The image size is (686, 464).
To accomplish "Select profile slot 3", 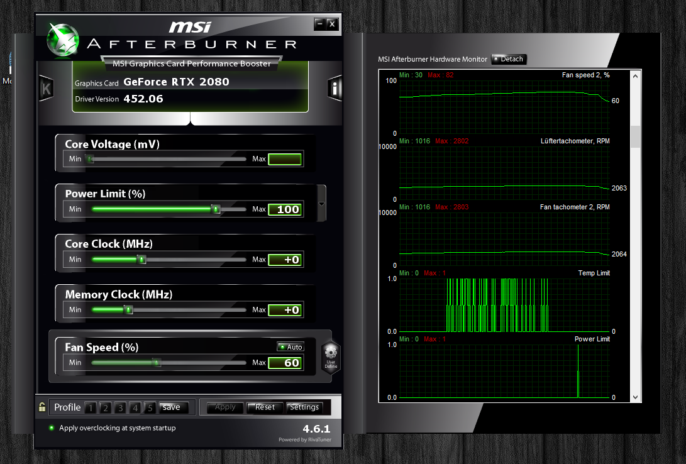I will pos(120,407).
